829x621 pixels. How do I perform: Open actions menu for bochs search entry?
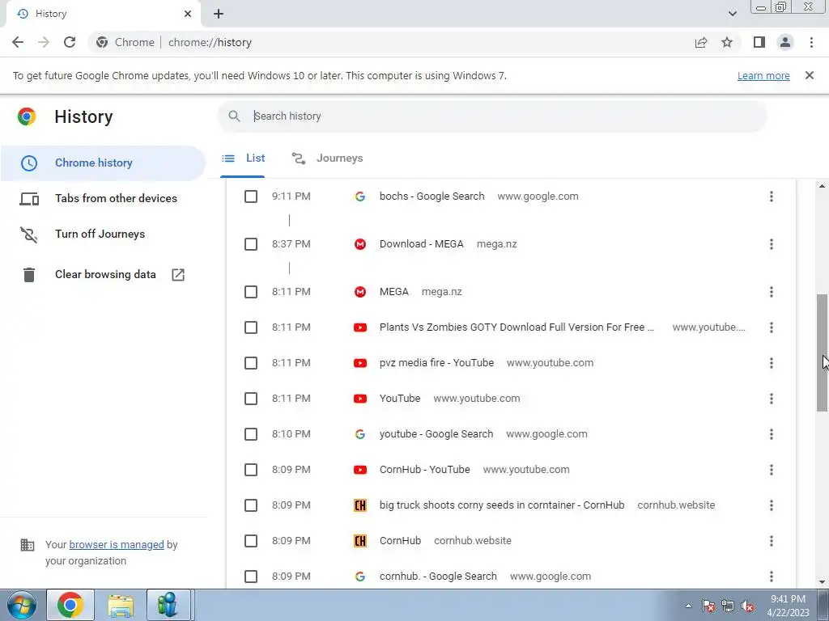point(771,196)
